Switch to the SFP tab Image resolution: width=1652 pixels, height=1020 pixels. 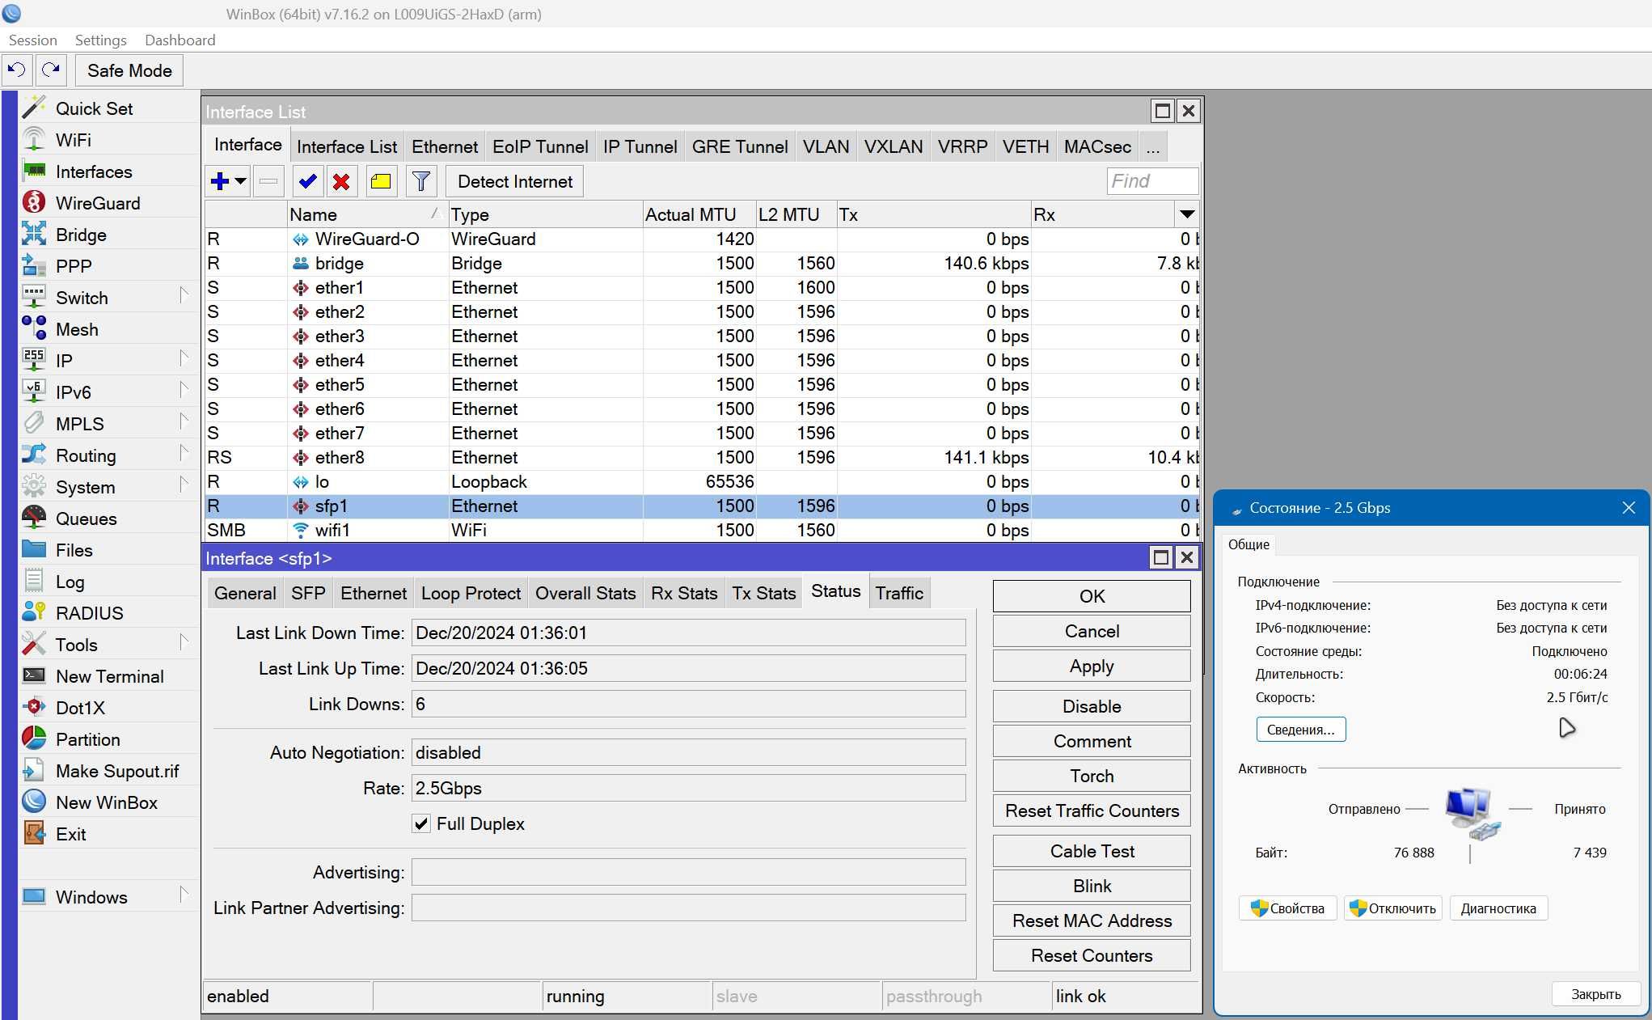point(308,593)
